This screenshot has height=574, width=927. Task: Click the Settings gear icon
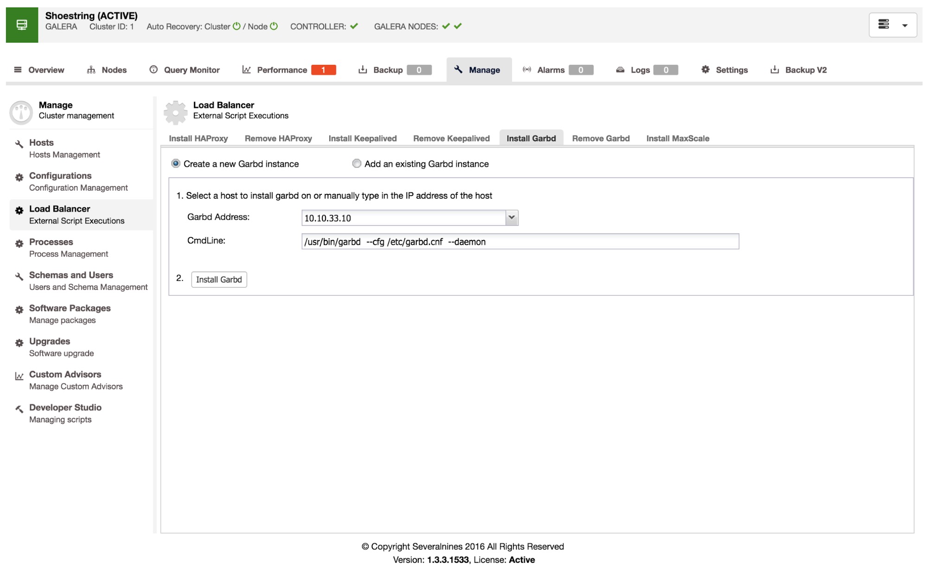[705, 70]
